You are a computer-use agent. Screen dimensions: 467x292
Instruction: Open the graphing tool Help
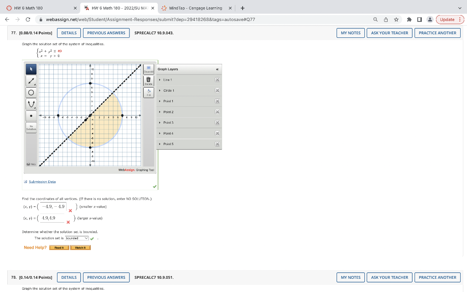(30, 163)
